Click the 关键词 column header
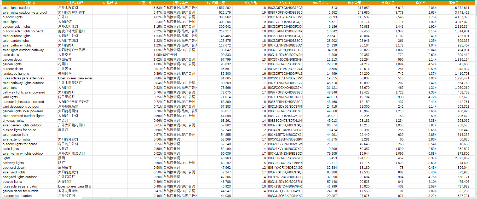 pyautogui.click(x=30, y=3)
